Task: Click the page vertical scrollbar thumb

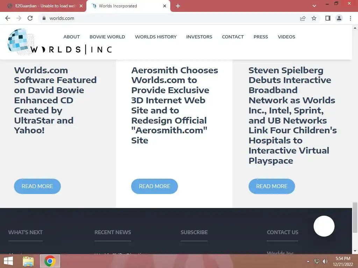Action: click(355, 217)
